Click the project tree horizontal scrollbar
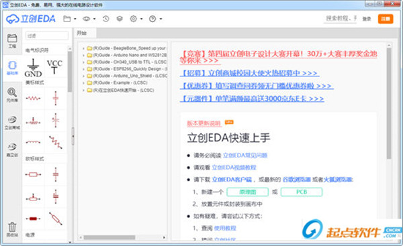 109,237
